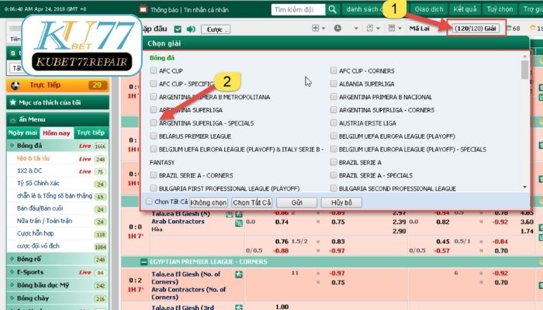Click the Chọn Tất Cả button
The width and height of the screenshot is (543, 310).
point(252,202)
